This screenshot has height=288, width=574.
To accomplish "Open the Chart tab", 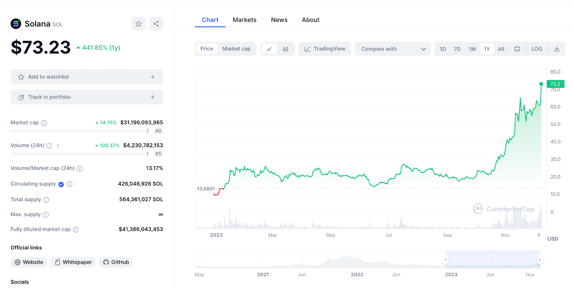I will (210, 20).
